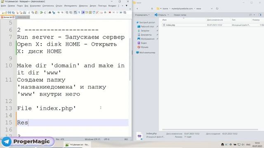Click Explorer horizontal scrollbar
Screen dimensions: 264x148
tap(210, 129)
